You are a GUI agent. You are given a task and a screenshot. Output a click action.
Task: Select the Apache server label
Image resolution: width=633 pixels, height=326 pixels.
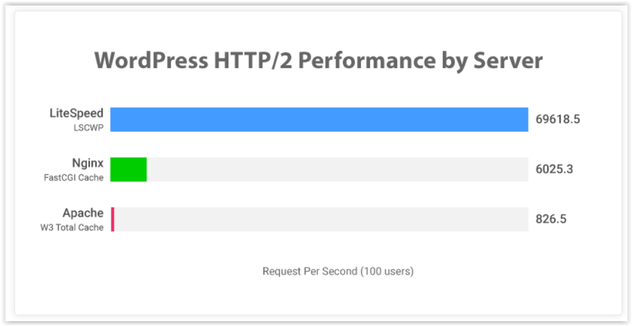[x=83, y=213]
